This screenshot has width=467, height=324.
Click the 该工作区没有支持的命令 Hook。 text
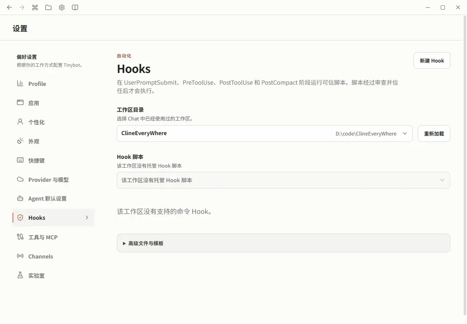[164, 211]
